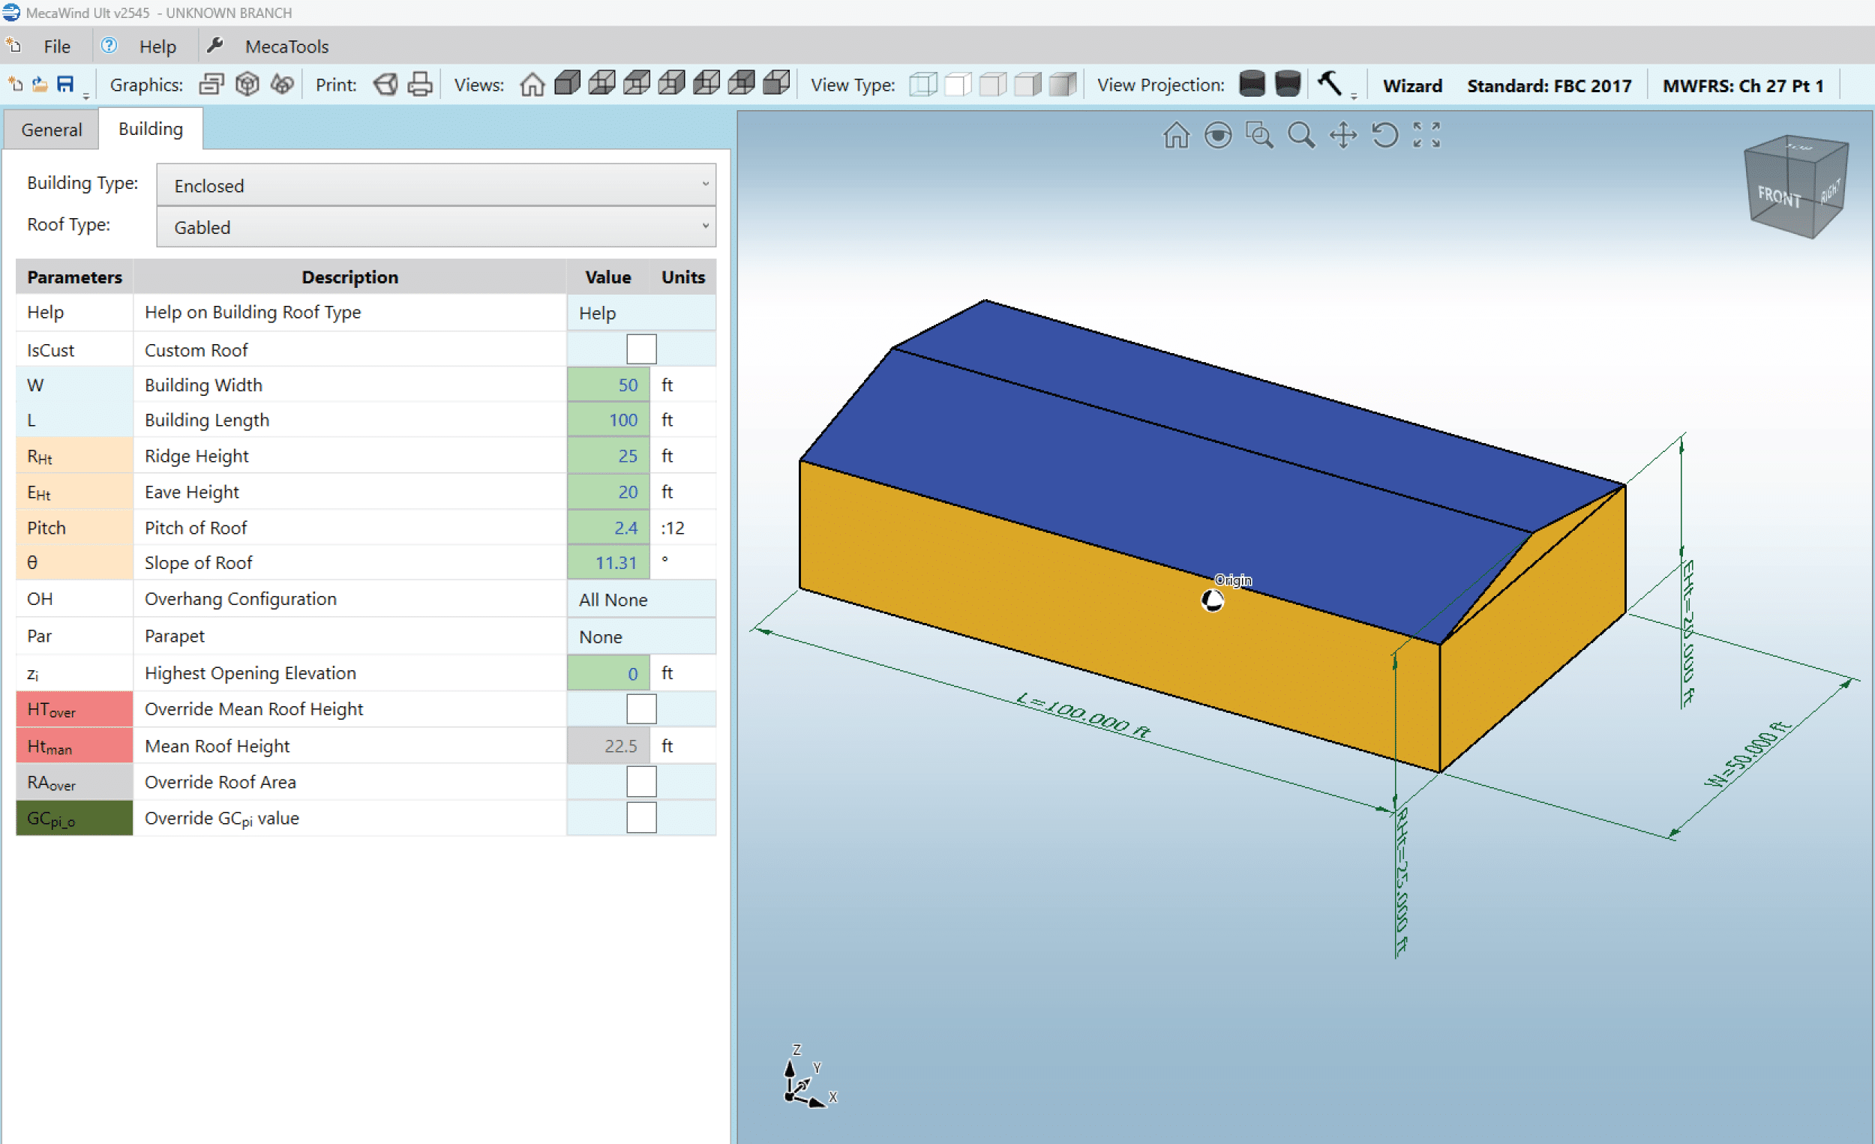The height and width of the screenshot is (1144, 1875).
Task: Click the rotate view icon in the viewport
Action: [1385, 135]
